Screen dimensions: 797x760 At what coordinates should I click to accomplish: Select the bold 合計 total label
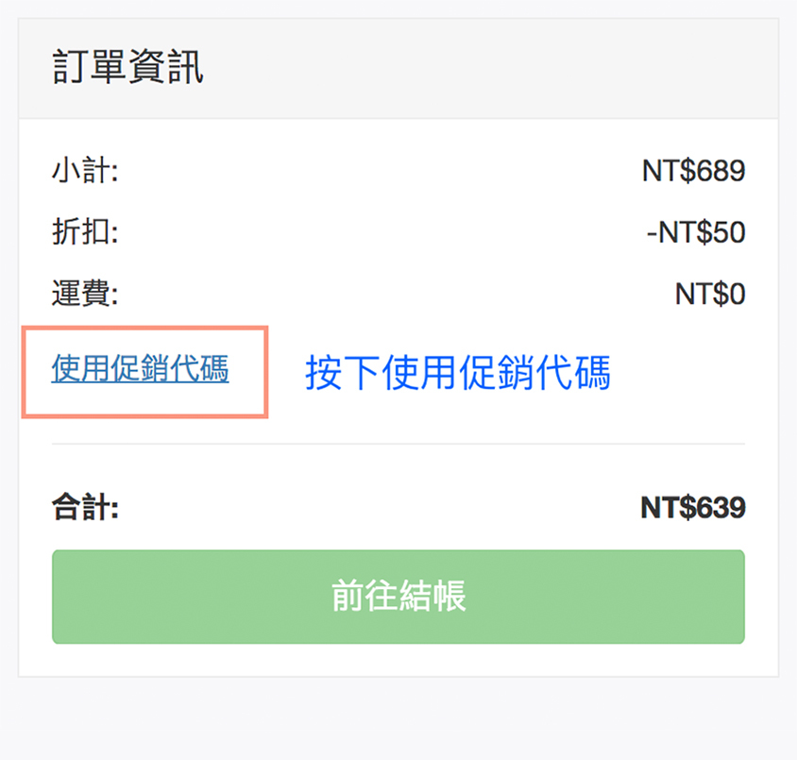point(84,508)
